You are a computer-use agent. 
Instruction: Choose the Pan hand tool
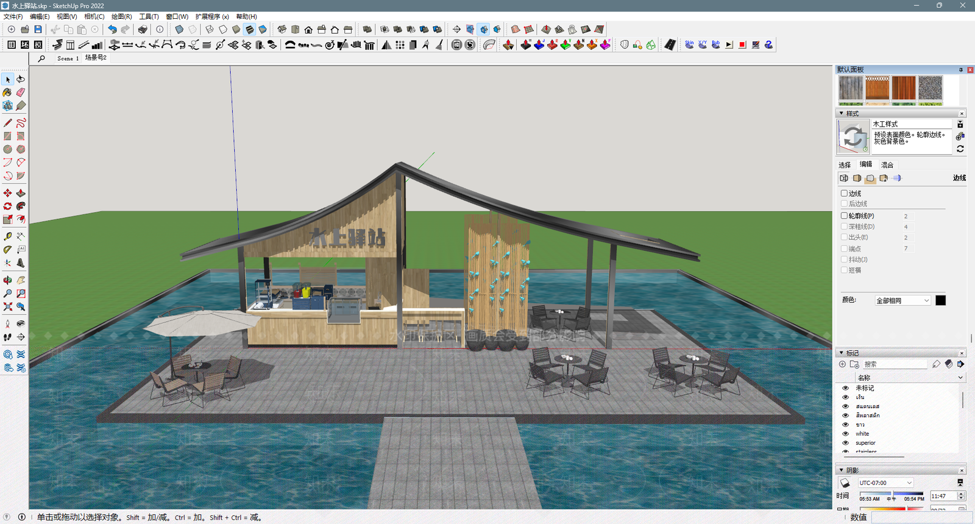click(x=21, y=280)
